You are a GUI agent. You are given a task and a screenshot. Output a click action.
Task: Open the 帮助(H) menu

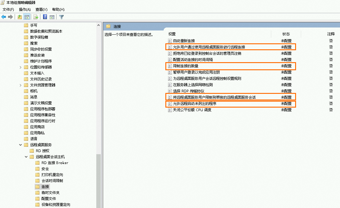(x=58, y=10)
